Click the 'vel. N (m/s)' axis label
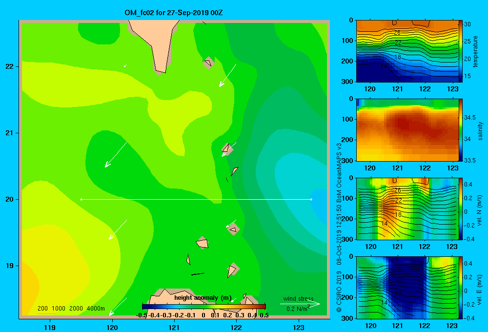Viewport: 488px width, 332px height. [x=480, y=210]
